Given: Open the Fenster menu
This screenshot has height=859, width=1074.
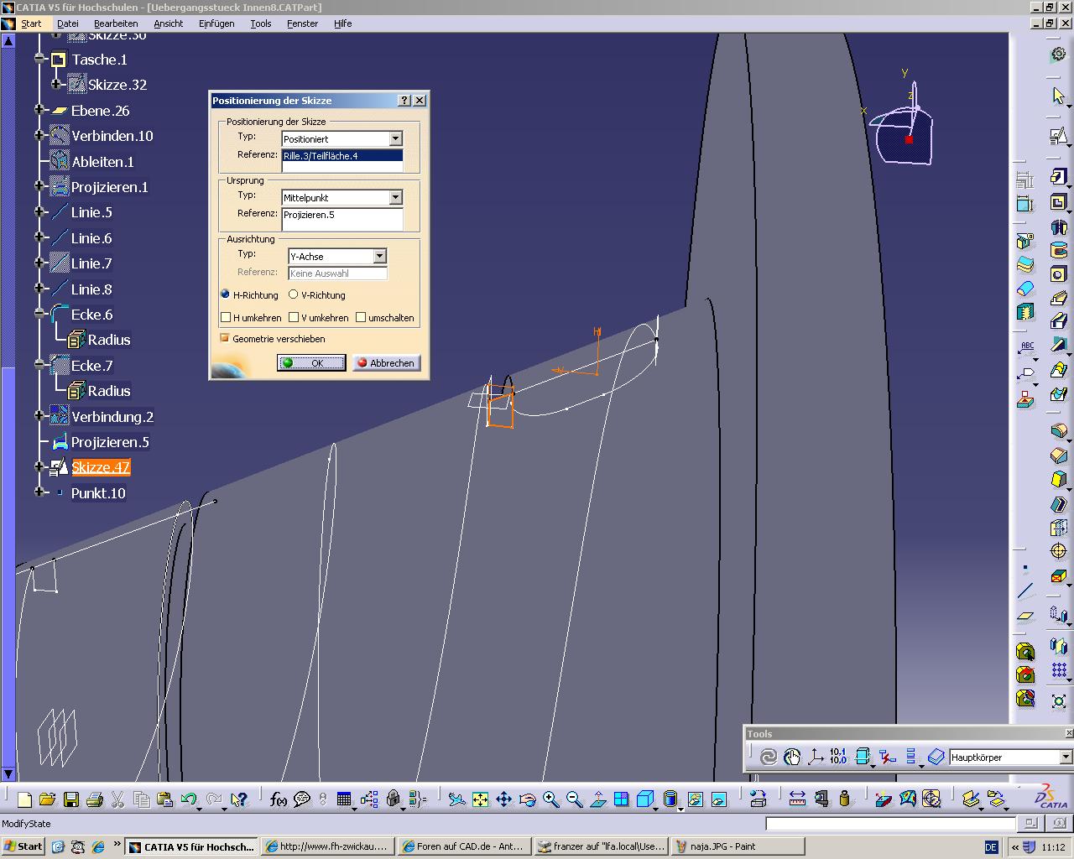Looking at the screenshot, I should [x=302, y=23].
